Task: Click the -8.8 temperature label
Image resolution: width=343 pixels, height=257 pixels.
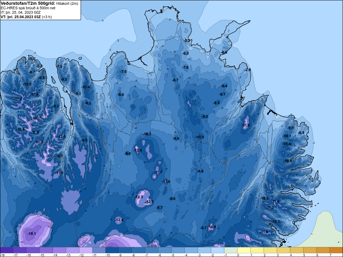Action: [200, 171]
